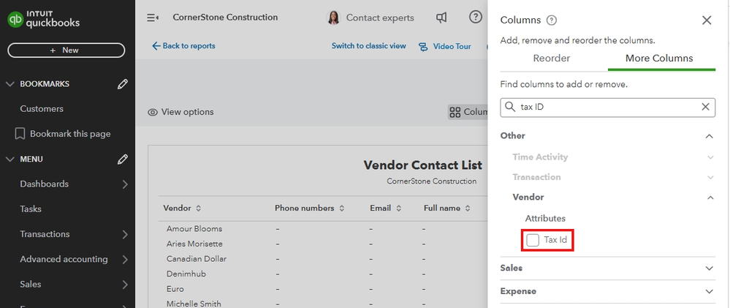730x308 pixels.
Task: Edit bookmarks with the pencil icon
Action: 123,84
